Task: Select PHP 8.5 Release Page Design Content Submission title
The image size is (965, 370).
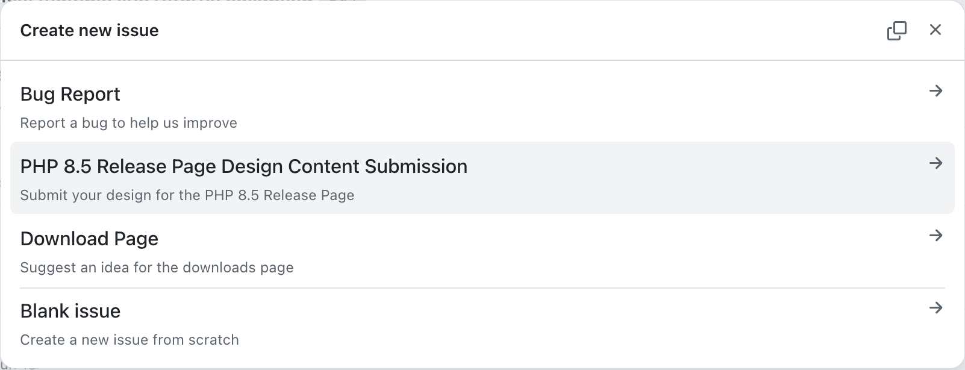Action: (x=243, y=166)
